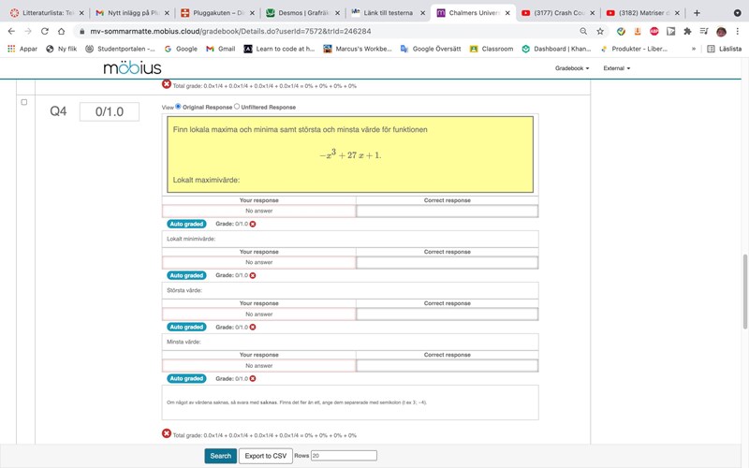Open the Chrome three-dot menu
Viewport: 749px width, 468px height.
tap(738, 31)
